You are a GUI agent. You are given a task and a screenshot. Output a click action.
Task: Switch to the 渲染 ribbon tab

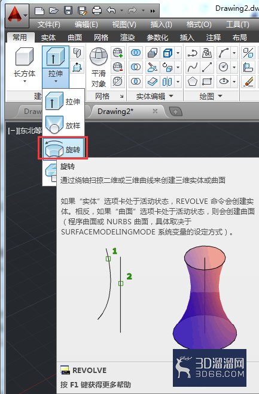[127, 38]
